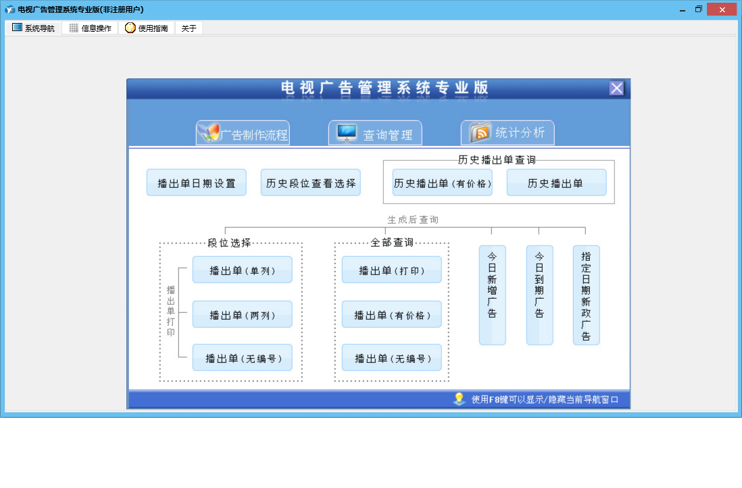Click the F8 hint text in footer

545,399
